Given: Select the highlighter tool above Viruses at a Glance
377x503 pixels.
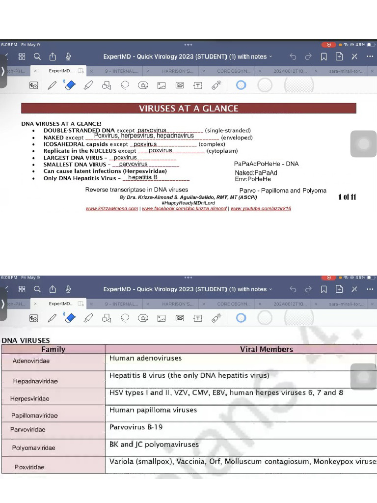Looking at the screenshot, I should [88, 85].
